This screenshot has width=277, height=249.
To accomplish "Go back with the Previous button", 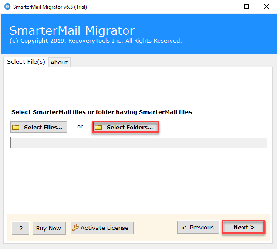I will (x=198, y=227).
